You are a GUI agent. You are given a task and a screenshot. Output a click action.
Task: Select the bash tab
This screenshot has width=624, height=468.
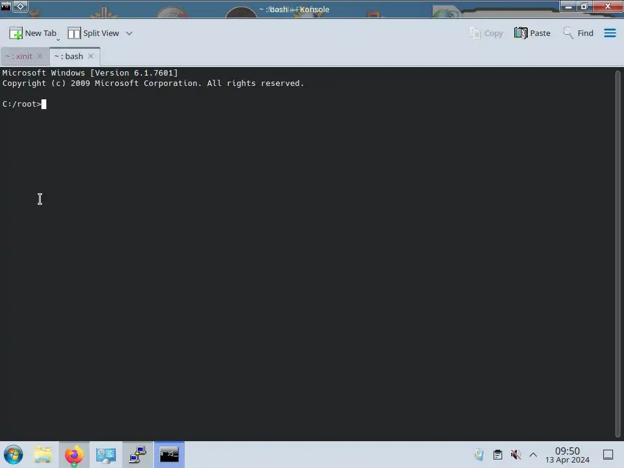(68, 56)
